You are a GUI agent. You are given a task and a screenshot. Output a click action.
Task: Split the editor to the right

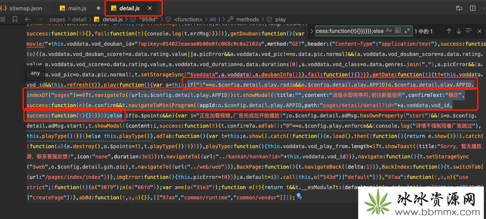pos(473,9)
